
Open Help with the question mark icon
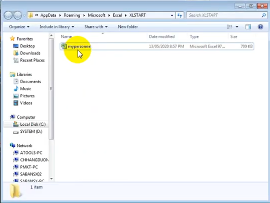[x=260, y=27]
